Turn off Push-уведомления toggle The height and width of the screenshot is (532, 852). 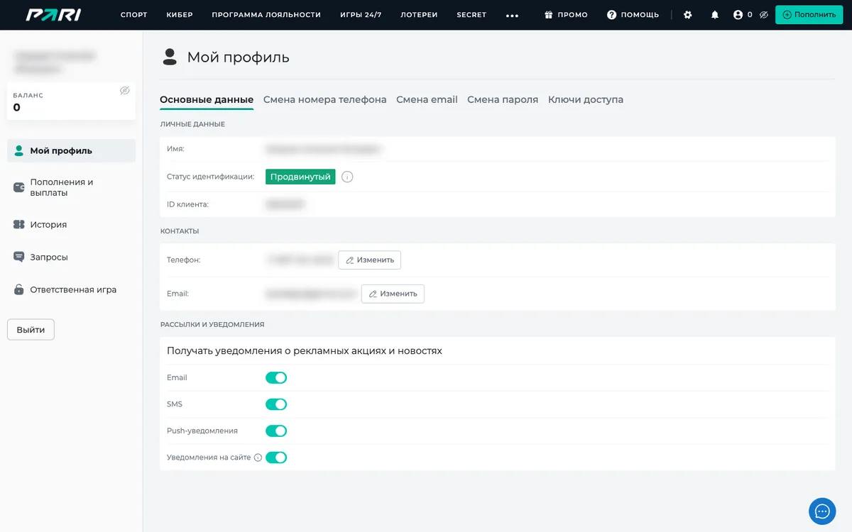click(x=276, y=431)
